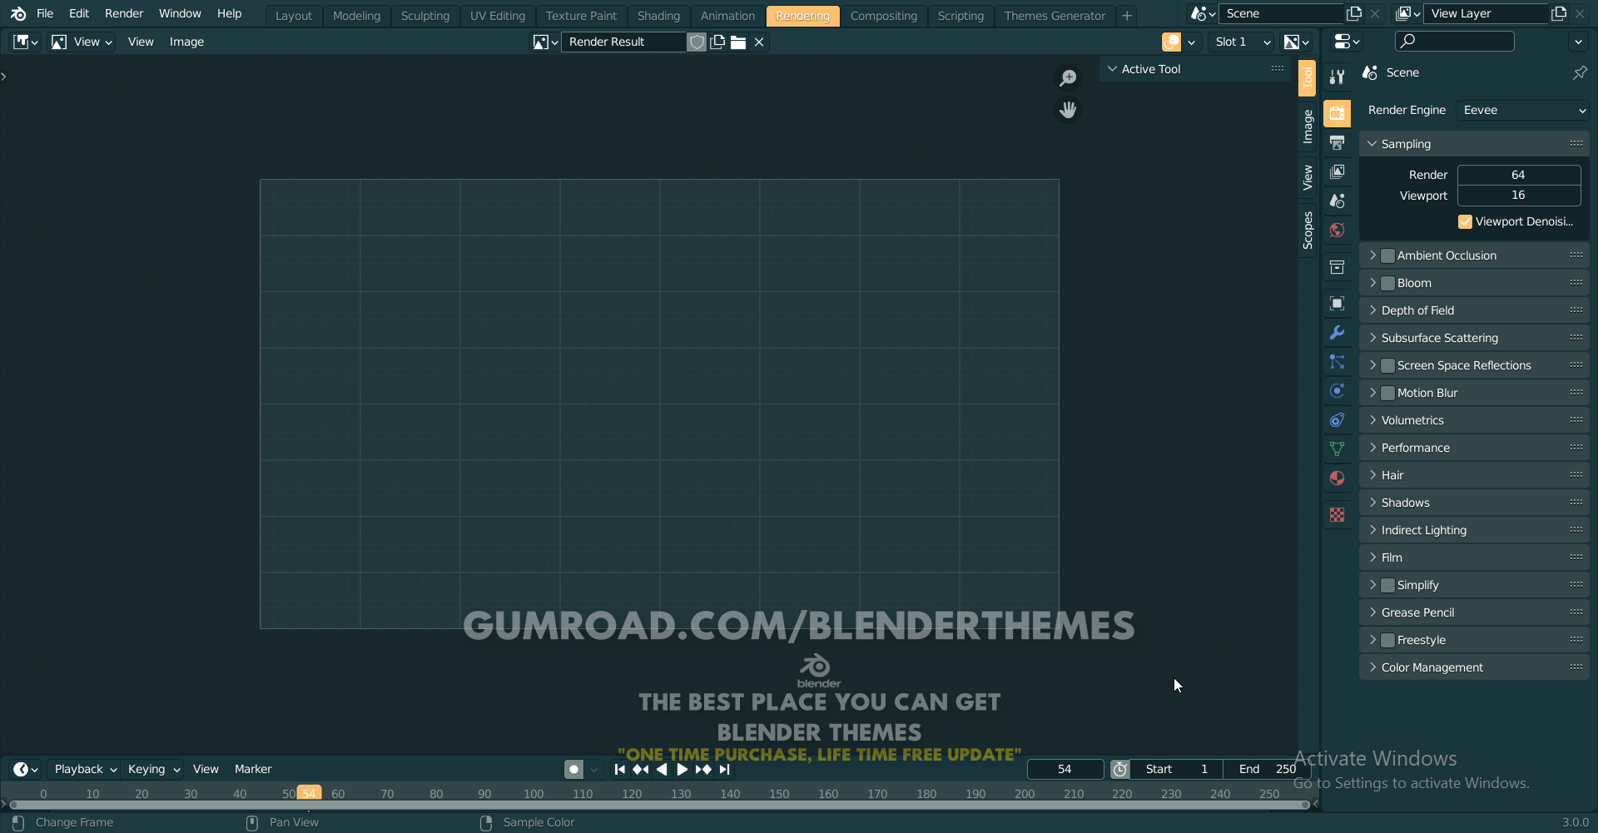Enable Simplify checkbox
Image resolution: width=1598 pixels, height=833 pixels.
click(1387, 585)
